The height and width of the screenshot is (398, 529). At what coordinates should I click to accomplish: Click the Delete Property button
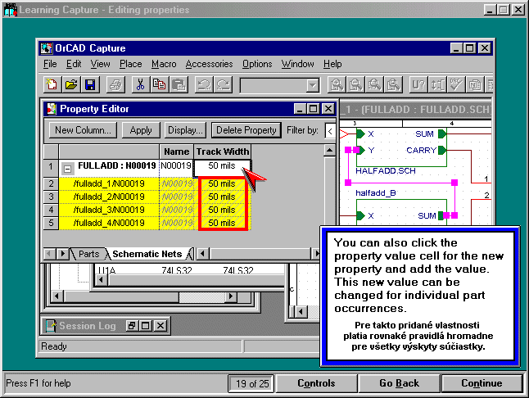pyautogui.click(x=246, y=130)
